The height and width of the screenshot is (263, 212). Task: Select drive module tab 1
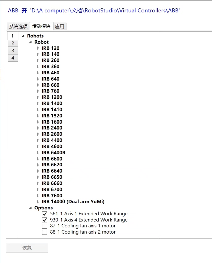(13, 36)
